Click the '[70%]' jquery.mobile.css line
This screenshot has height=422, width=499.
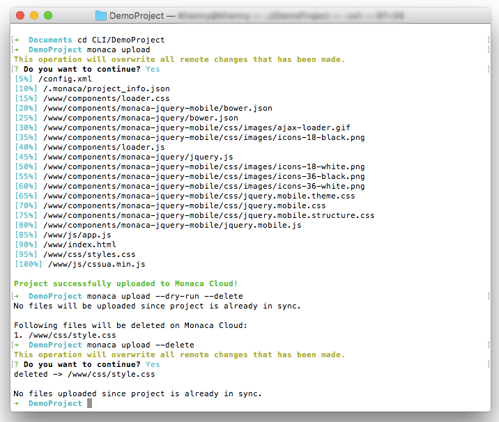point(170,205)
